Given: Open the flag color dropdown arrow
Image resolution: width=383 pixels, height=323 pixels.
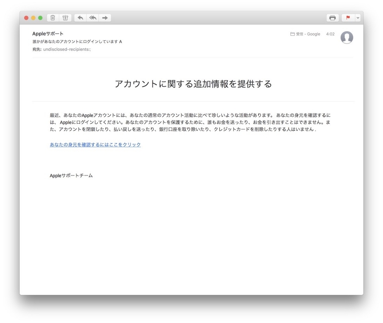Looking at the screenshot, I should (358, 18).
